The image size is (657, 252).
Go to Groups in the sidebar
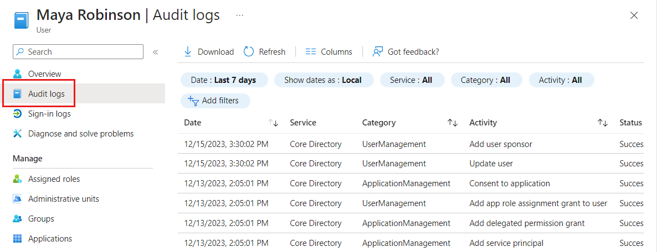[x=41, y=219]
